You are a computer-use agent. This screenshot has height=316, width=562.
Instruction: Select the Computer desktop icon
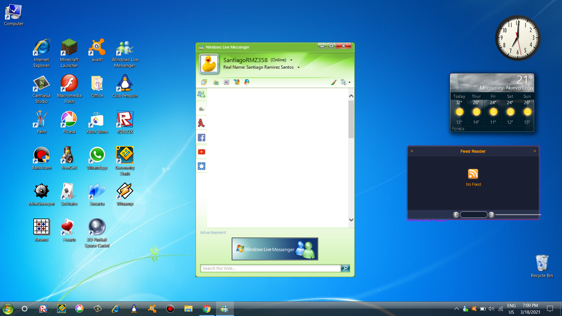point(14,15)
